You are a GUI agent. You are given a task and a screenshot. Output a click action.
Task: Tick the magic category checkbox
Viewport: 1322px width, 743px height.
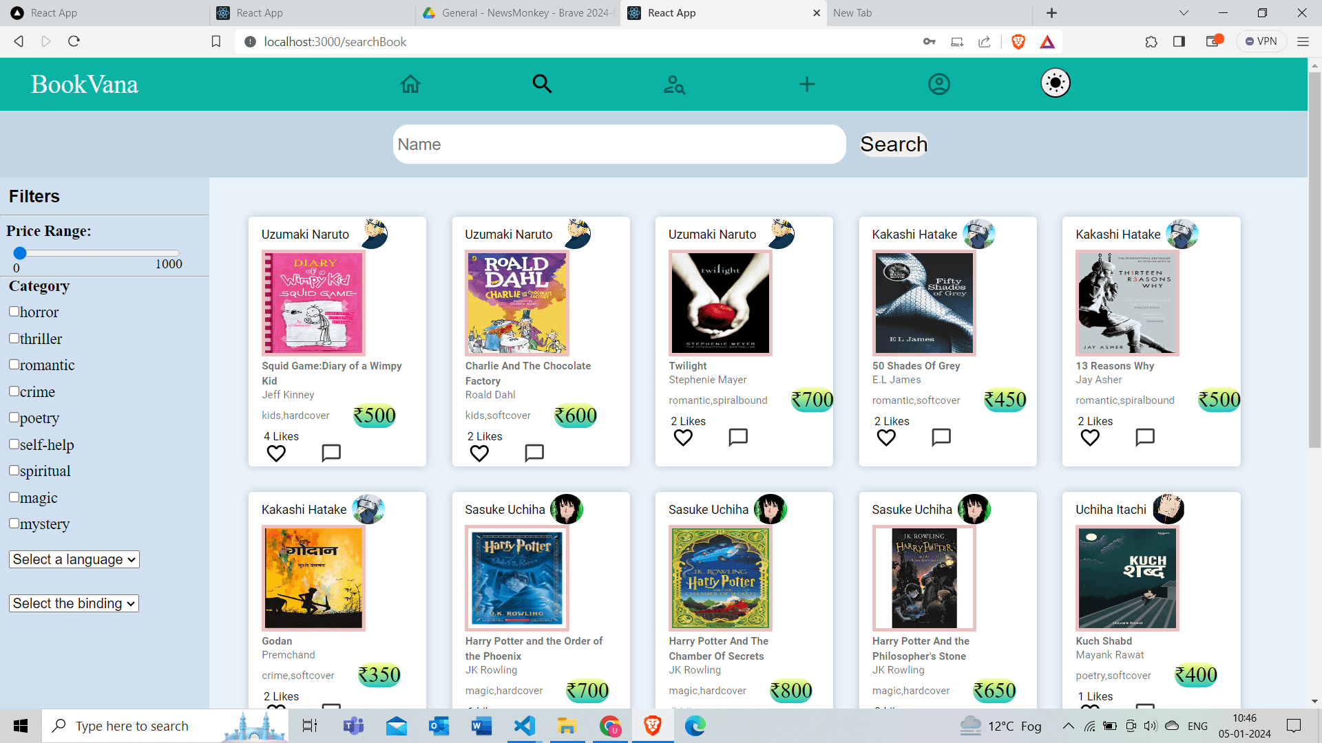(14, 497)
